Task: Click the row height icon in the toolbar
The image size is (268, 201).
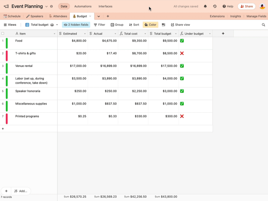Action: pos(163,25)
